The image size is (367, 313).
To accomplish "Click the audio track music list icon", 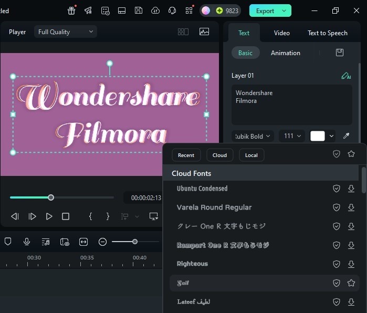I will pyautogui.click(x=46, y=242).
